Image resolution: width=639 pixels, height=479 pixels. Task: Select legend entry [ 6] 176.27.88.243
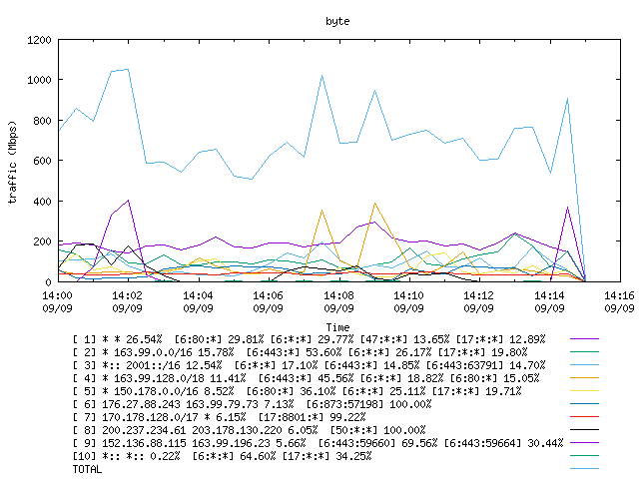pyautogui.click(x=252, y=404)
